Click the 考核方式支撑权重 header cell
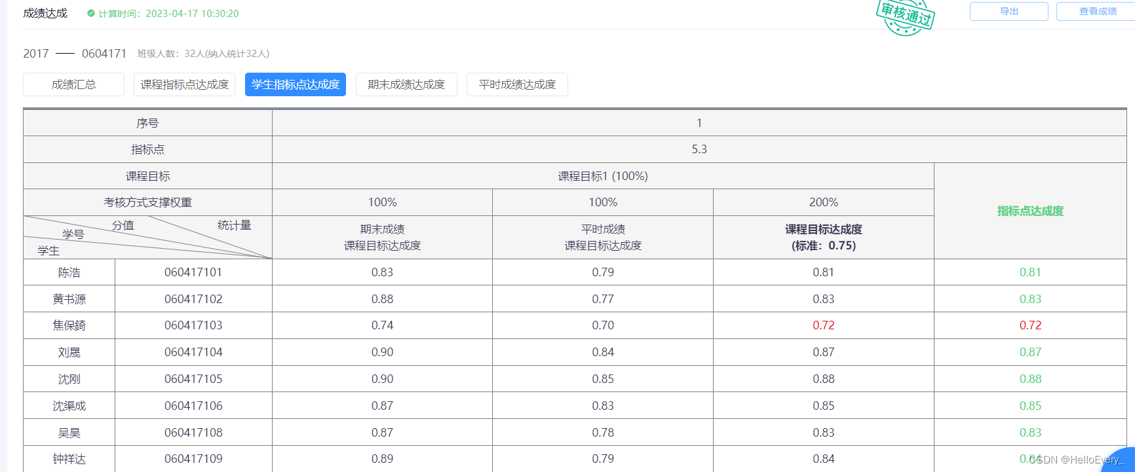The width and height of the screenshot is (1135, 472). pyautogui.click(x=147, y=202)
